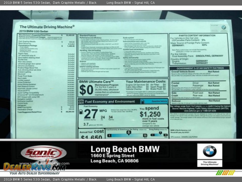
Task: Click the fuel economy rating marker 6
Action: coord(129,133)
